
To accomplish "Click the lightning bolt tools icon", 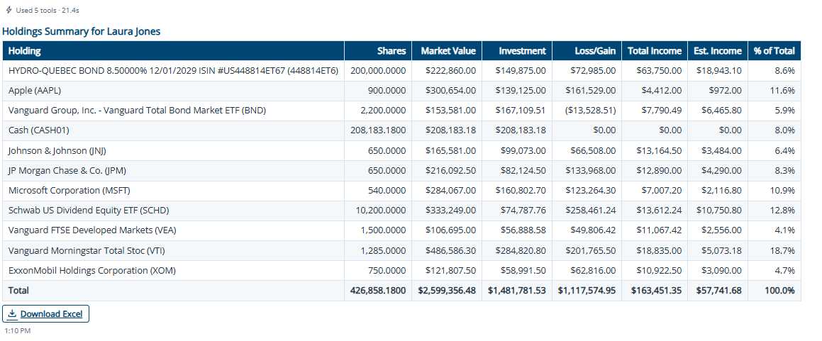I will click(x=9, y=10).
